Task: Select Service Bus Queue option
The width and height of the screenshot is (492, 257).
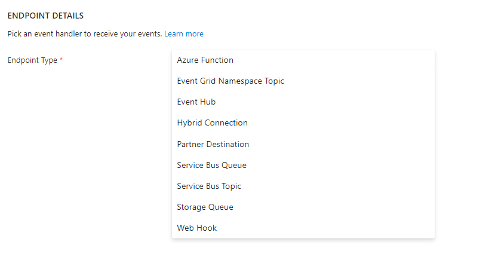Action: click(x=303, y=166)
